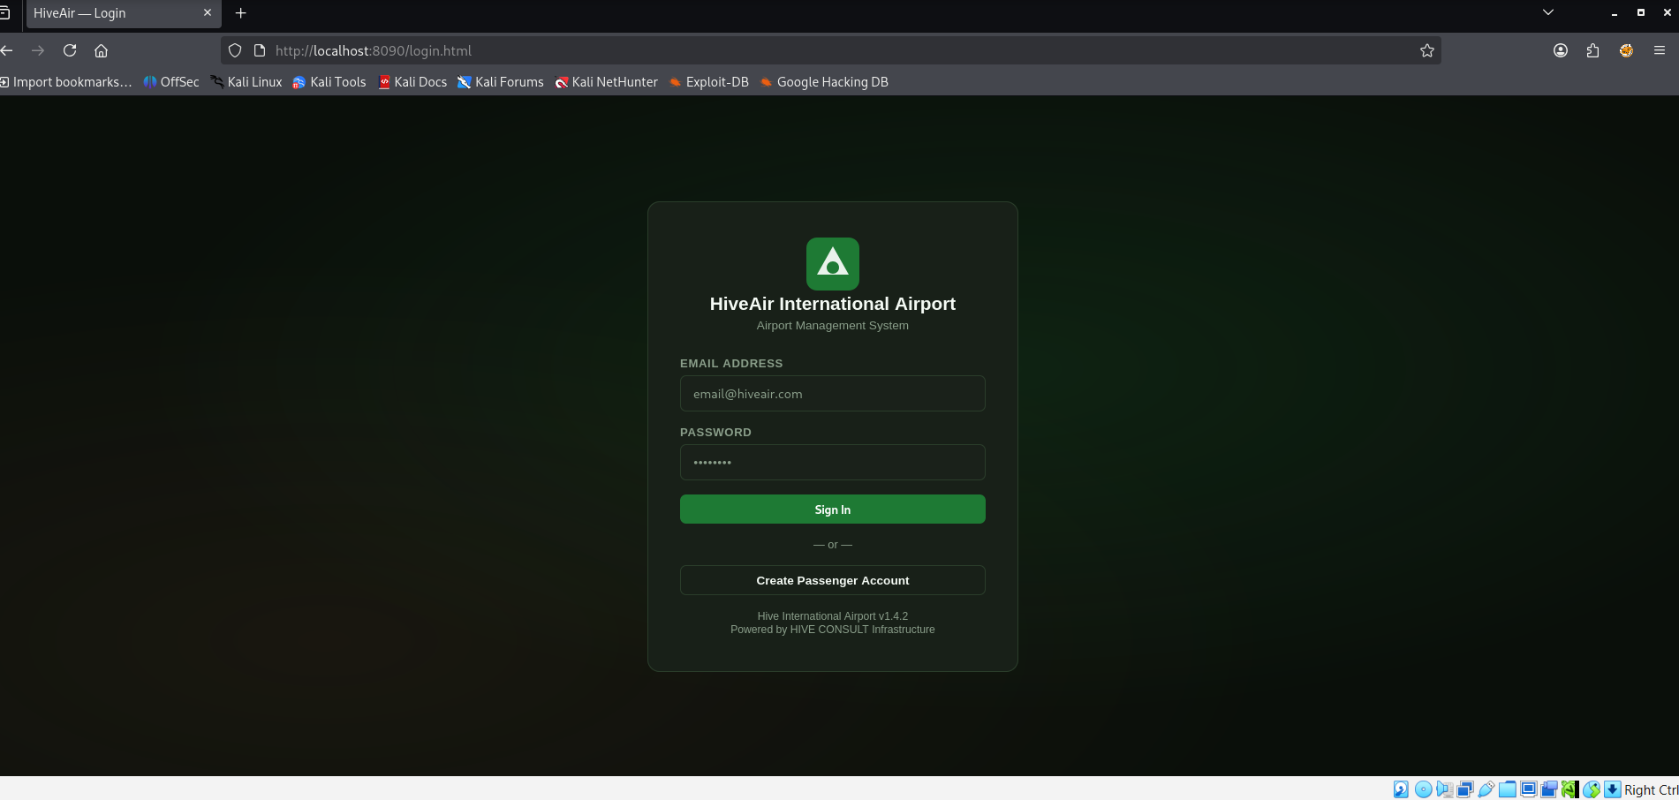
Task: Click the 'PASSWORD' label
Action: point(715,433)
